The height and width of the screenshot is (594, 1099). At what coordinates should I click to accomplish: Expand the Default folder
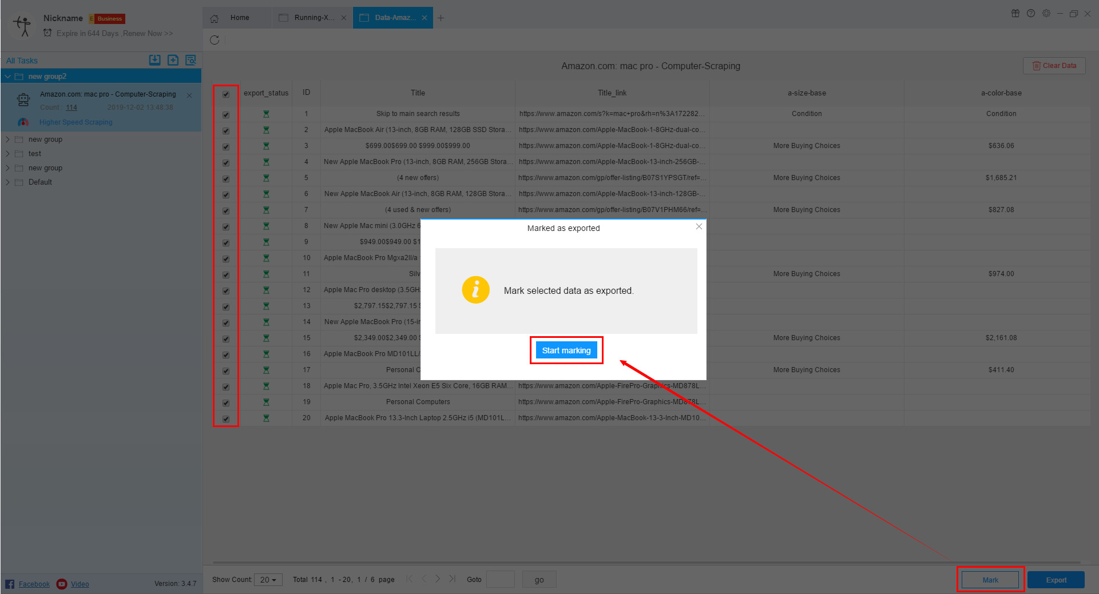pos(7,182)
